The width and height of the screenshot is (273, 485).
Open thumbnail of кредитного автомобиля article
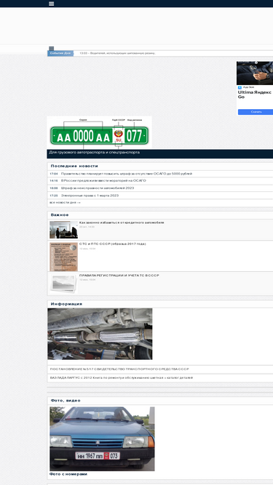click(x=64, y=230)
